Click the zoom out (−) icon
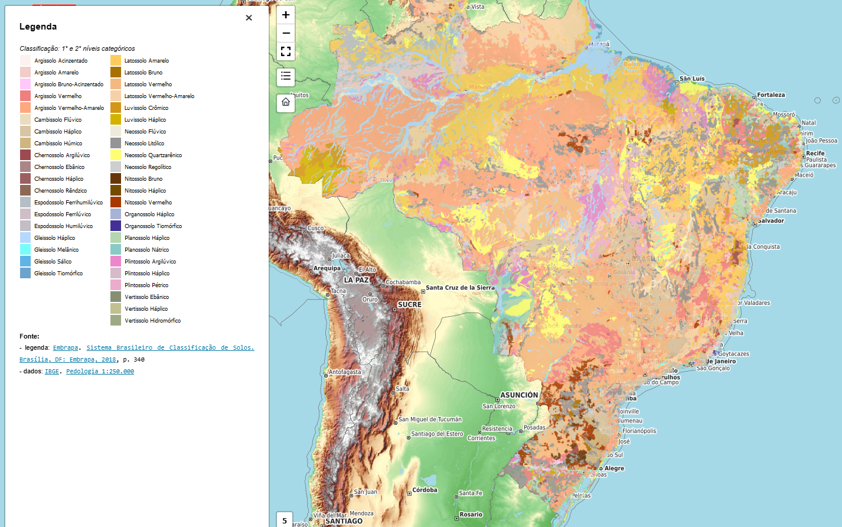 click(x=285, y=32)
